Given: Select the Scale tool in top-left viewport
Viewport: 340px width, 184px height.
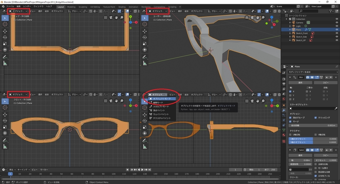Looking at the screenshot, I should pos(5,44).
